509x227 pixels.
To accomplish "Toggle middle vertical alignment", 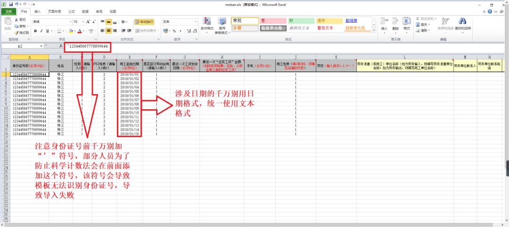I will [x=109, y=22].
